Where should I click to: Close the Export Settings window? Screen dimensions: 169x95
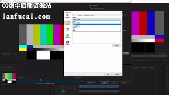[130, 1]
